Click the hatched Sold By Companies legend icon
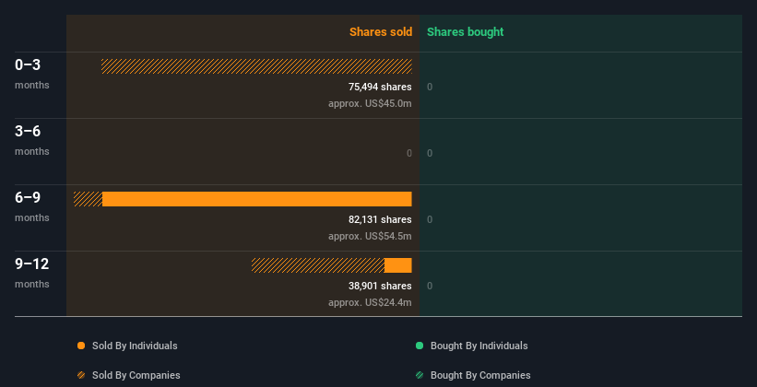 click(81, 375)
